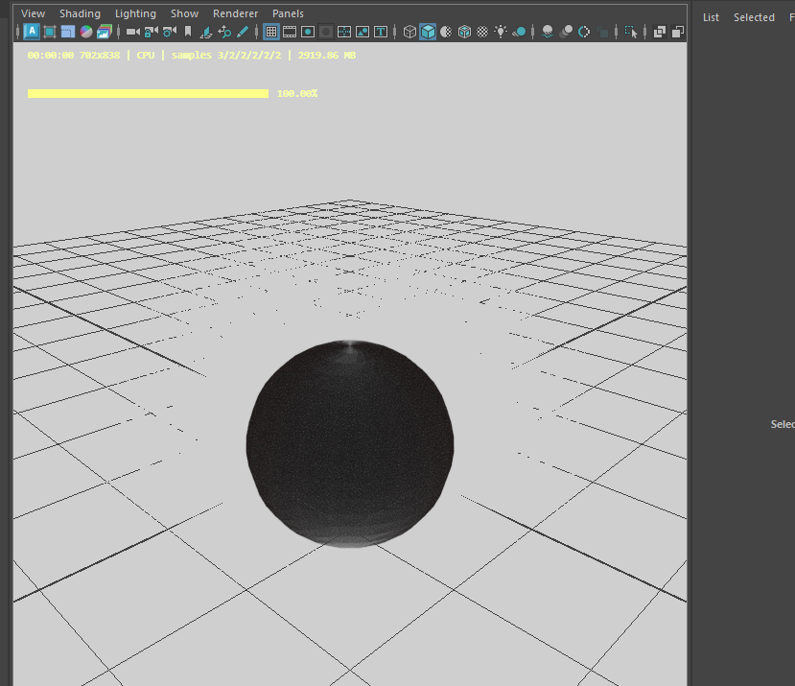The image size is (795, 686).
Task: Click the yellow render progress bar
Action: pos(148,94)
